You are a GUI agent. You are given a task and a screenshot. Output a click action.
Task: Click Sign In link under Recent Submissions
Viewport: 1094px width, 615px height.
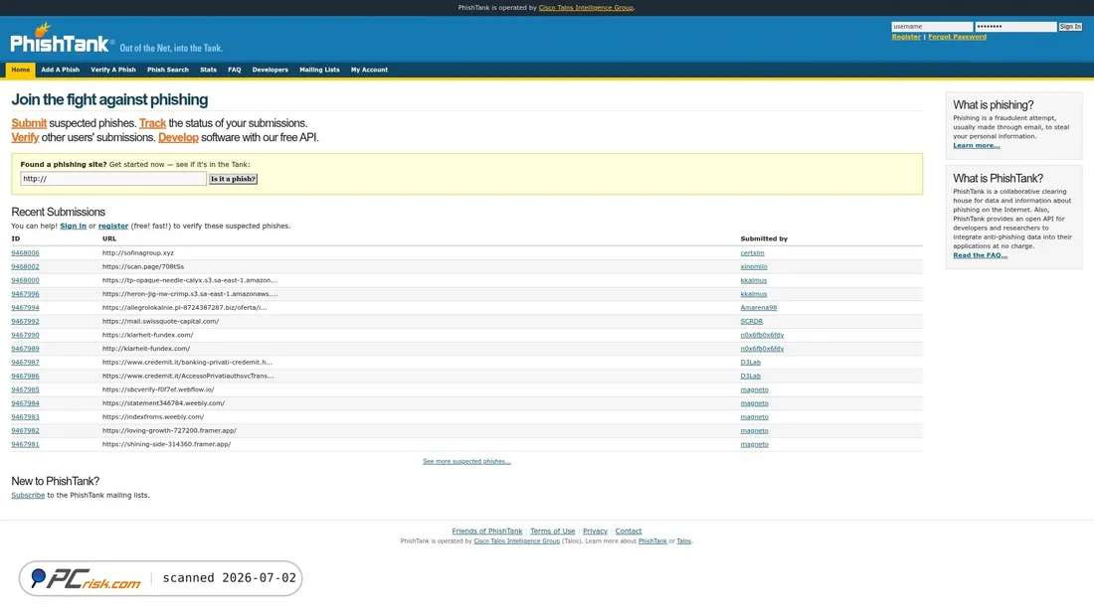pyautogui.click(x=74, y=226)
